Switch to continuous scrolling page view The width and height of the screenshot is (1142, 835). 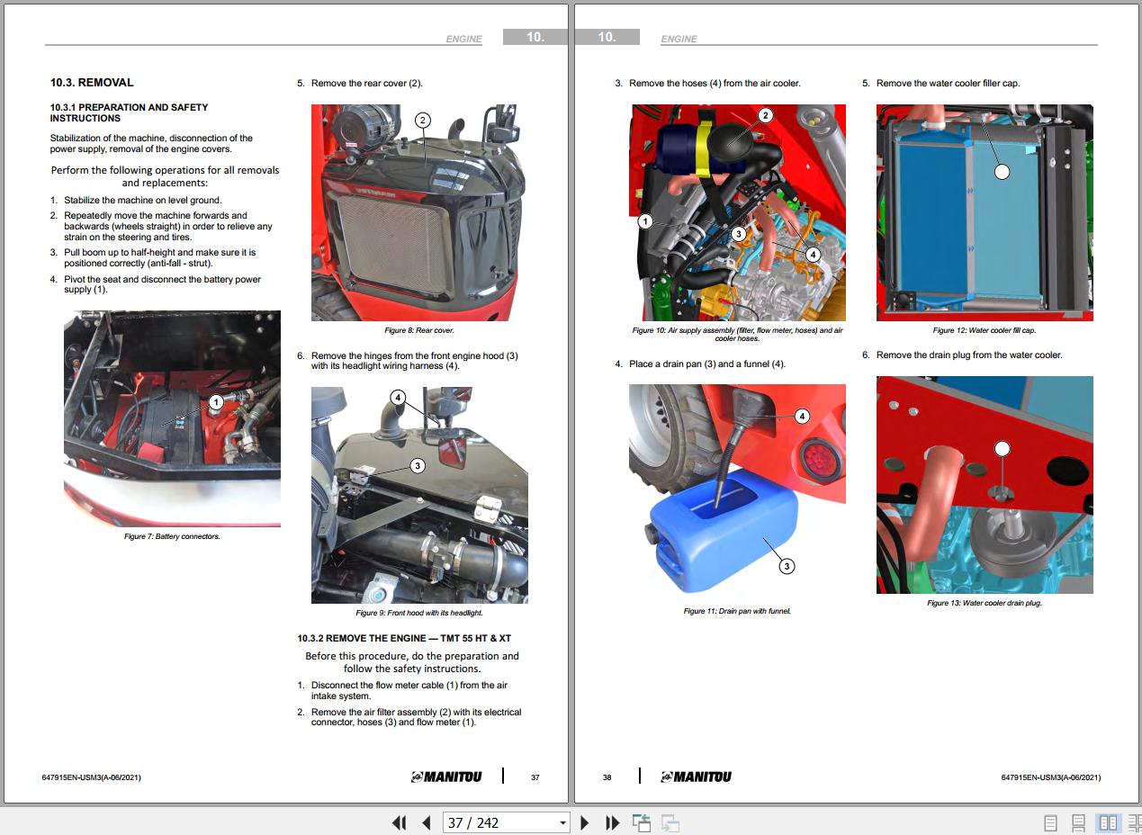(x=1079, y=822)
